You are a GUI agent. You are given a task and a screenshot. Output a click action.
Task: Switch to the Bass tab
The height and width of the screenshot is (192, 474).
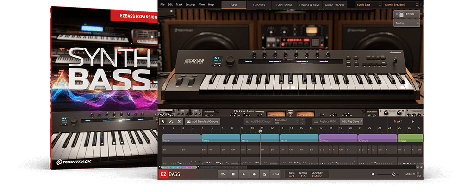[x=234, y=5]
